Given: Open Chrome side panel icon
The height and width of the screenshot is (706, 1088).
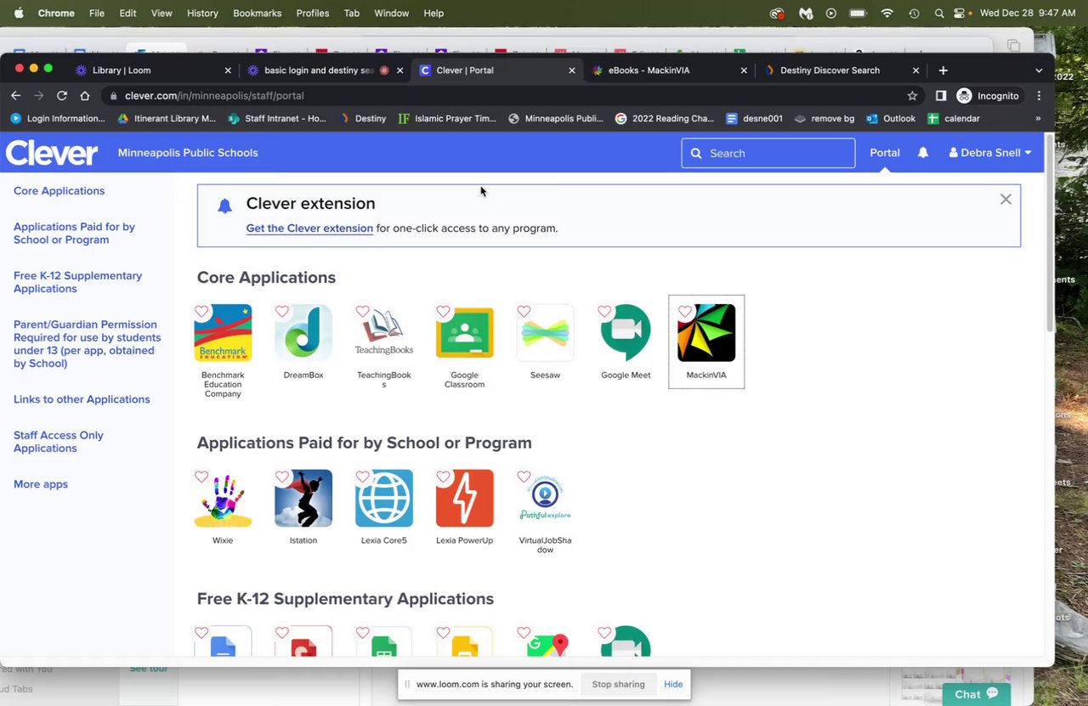Looking at the screenshot, I should (941, 96).
